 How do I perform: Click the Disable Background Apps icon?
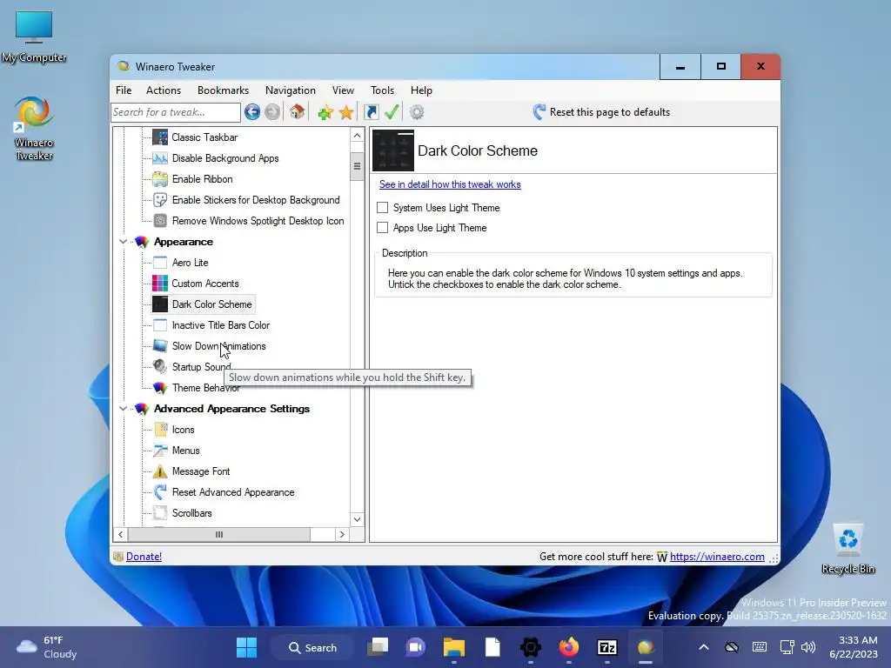160,158
